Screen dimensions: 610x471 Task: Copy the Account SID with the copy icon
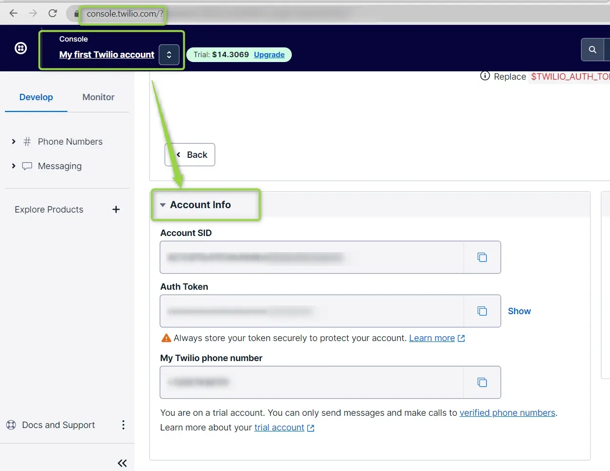click(x=482, y=257)
